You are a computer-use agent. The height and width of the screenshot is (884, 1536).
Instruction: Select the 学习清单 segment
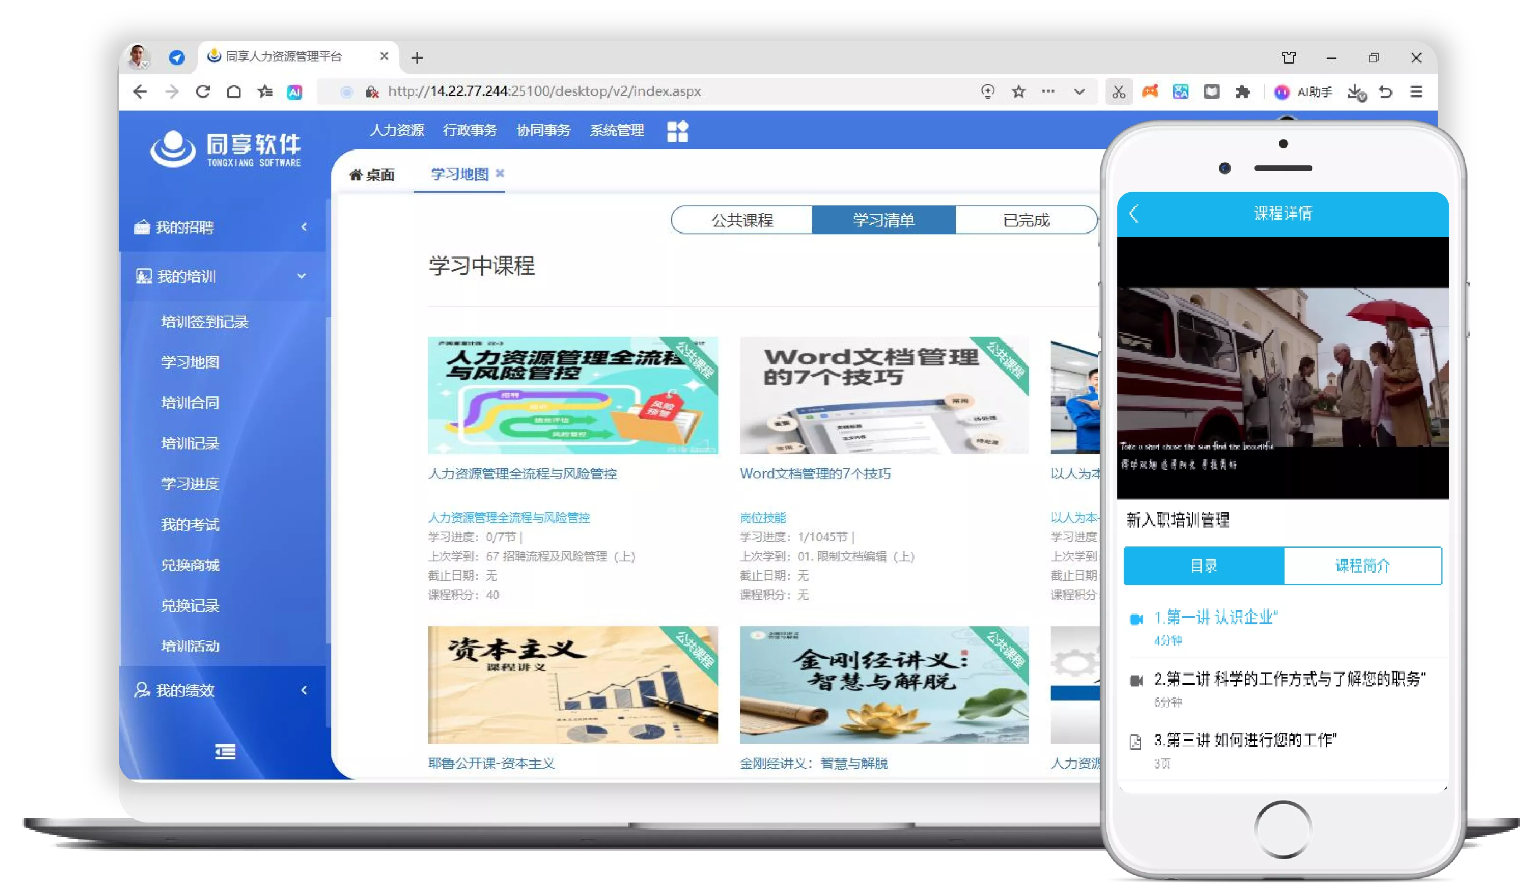883,220
